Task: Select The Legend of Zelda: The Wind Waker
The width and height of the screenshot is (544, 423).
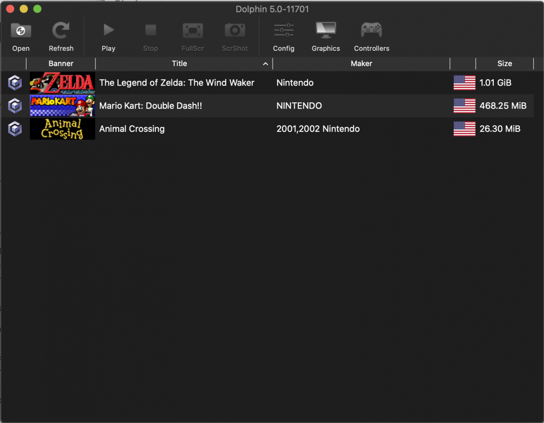Action: [x=177, y=83]
